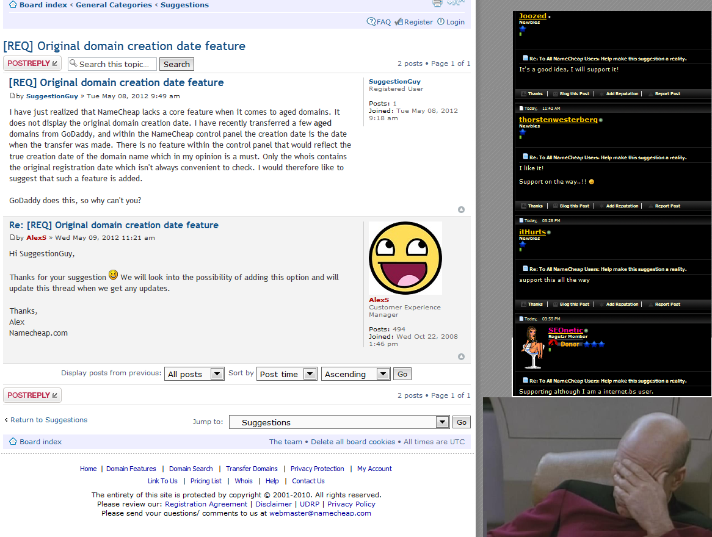Open itHurts username in dark forum
The width and height of the screenshot is (712, 537).
[532, 232]
